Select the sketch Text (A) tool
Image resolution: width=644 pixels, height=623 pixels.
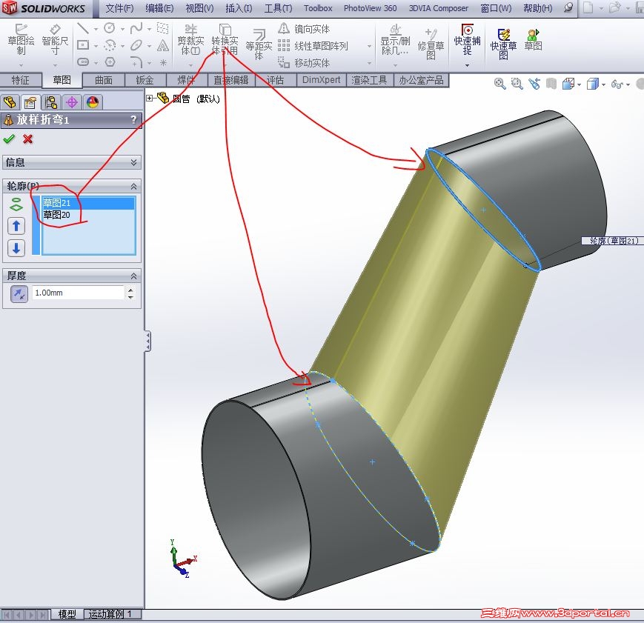[163, 44]
